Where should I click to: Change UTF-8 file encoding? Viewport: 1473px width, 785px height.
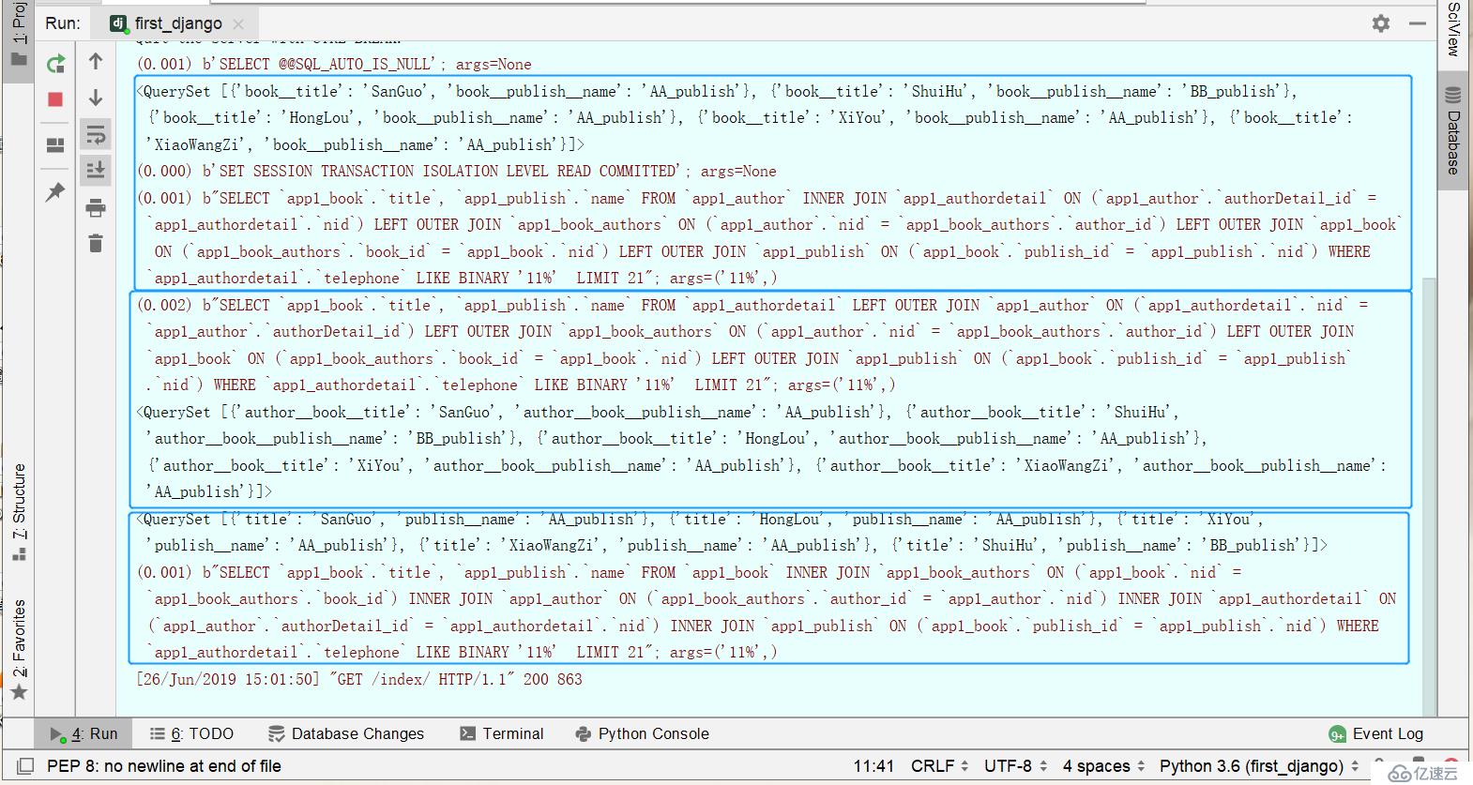[1016, 766]
